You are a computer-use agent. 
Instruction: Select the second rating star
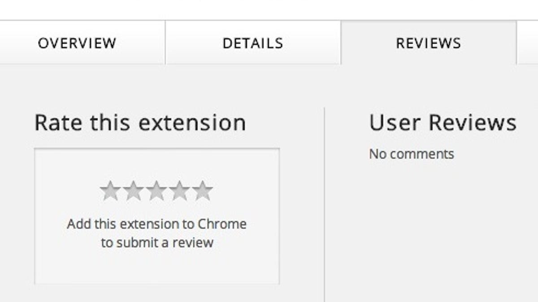133,191
